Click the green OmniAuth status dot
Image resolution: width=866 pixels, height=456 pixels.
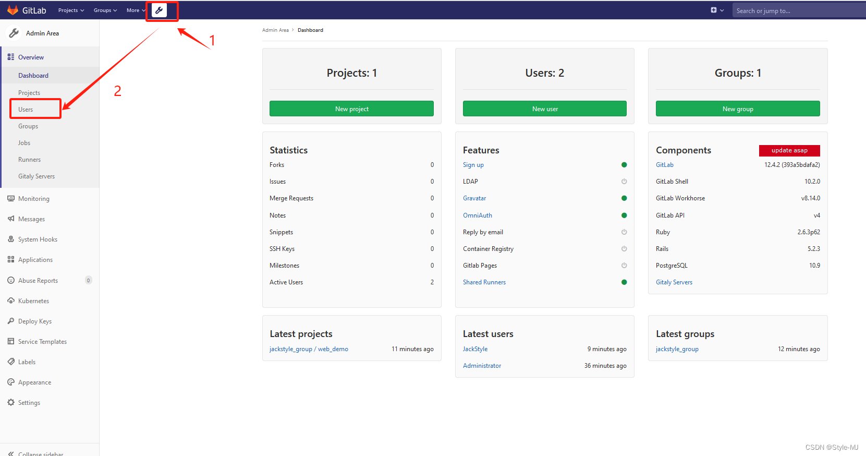[624, 215]
